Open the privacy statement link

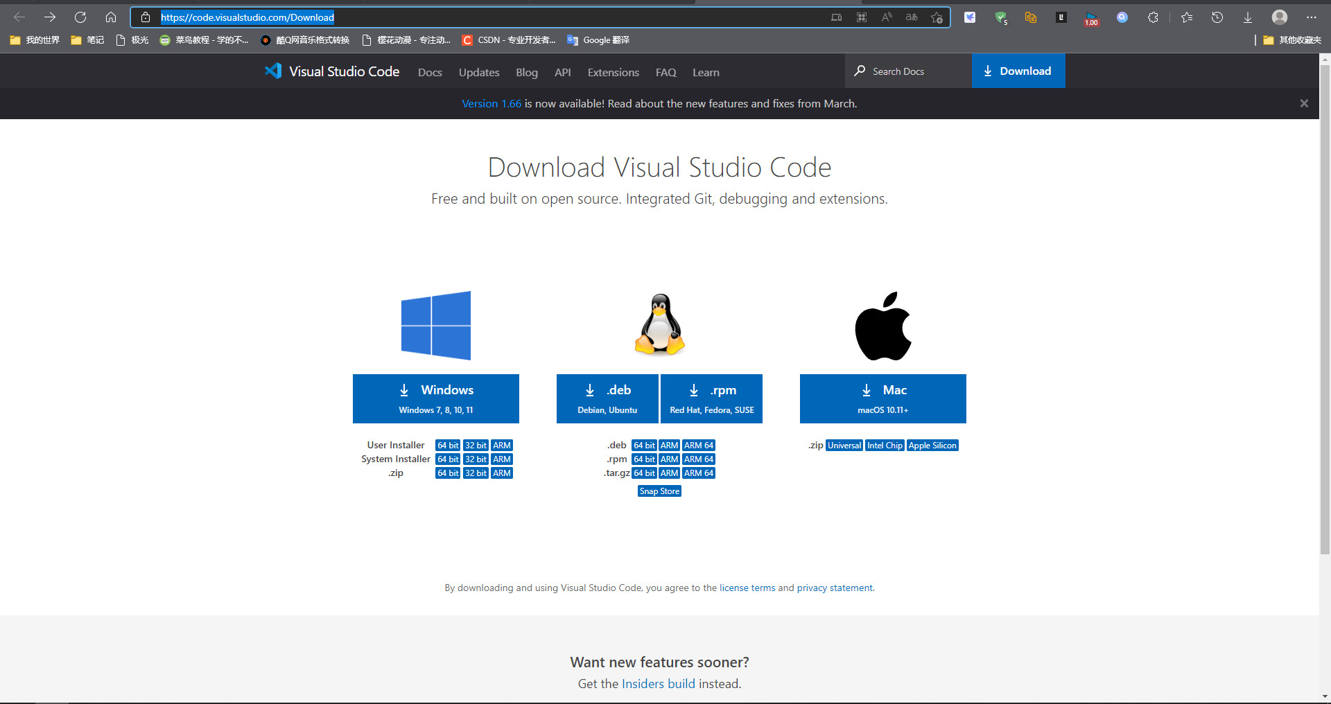835,588
